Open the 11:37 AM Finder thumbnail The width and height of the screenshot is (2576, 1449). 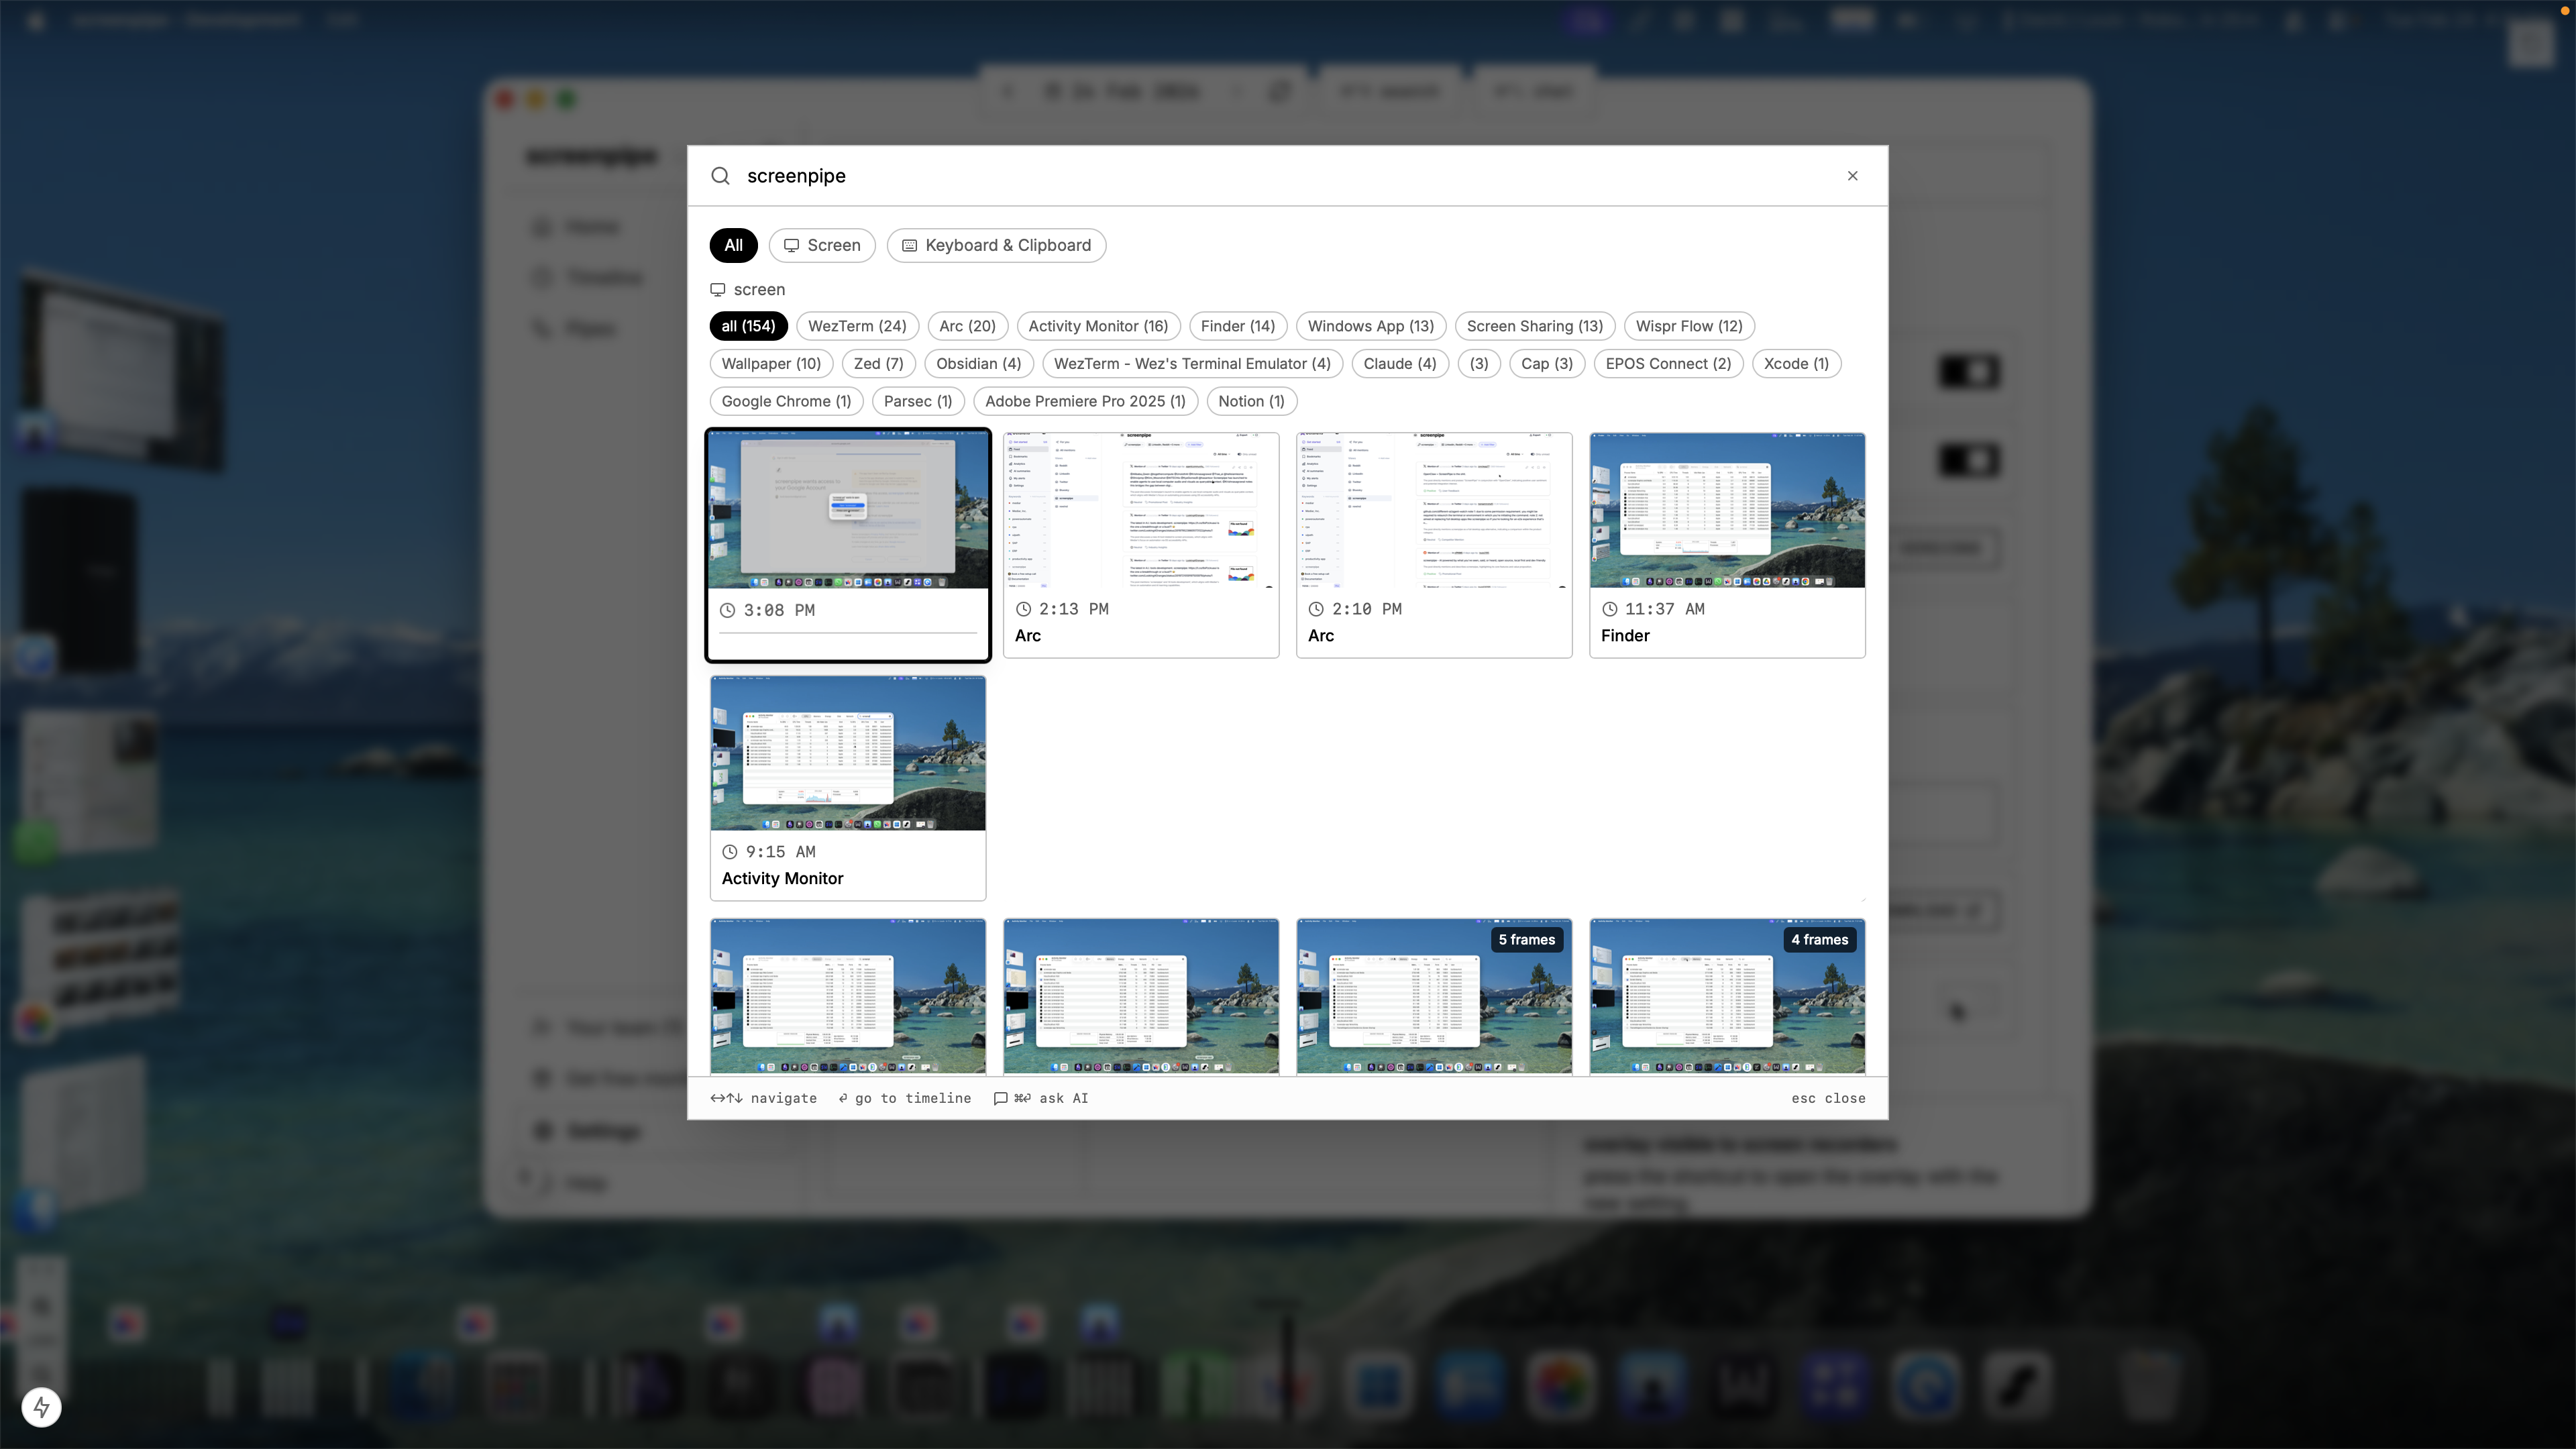tap(1726, 510)
